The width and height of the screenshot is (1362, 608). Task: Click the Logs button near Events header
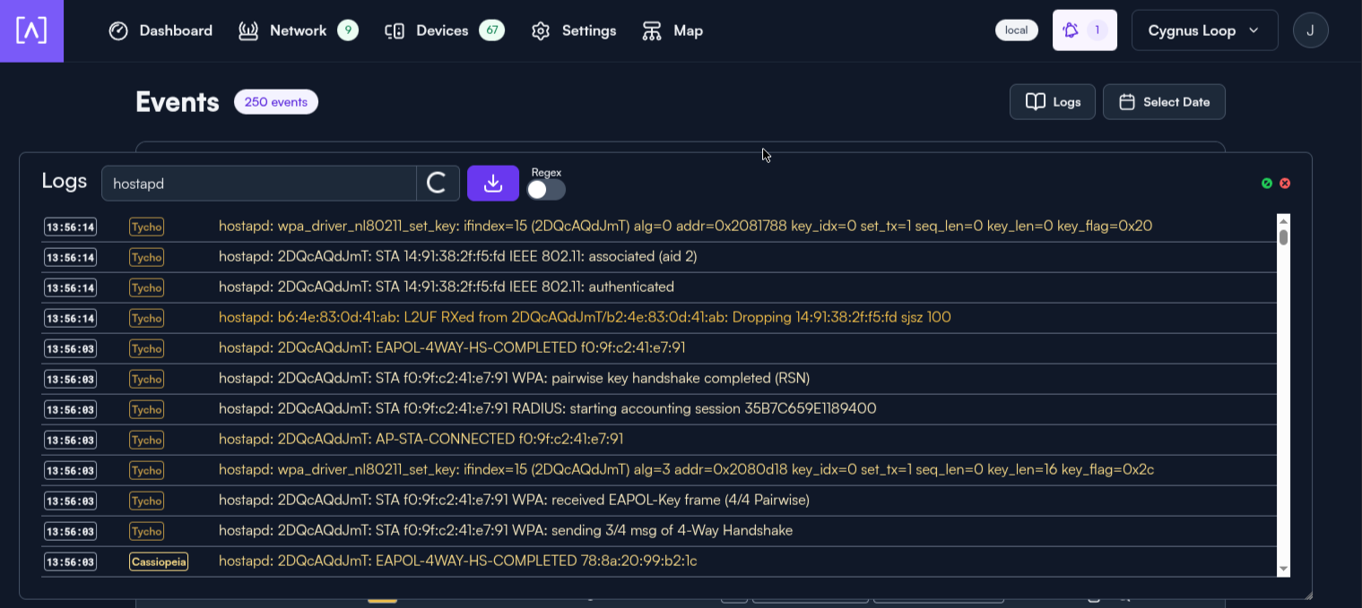(1052, 101)
